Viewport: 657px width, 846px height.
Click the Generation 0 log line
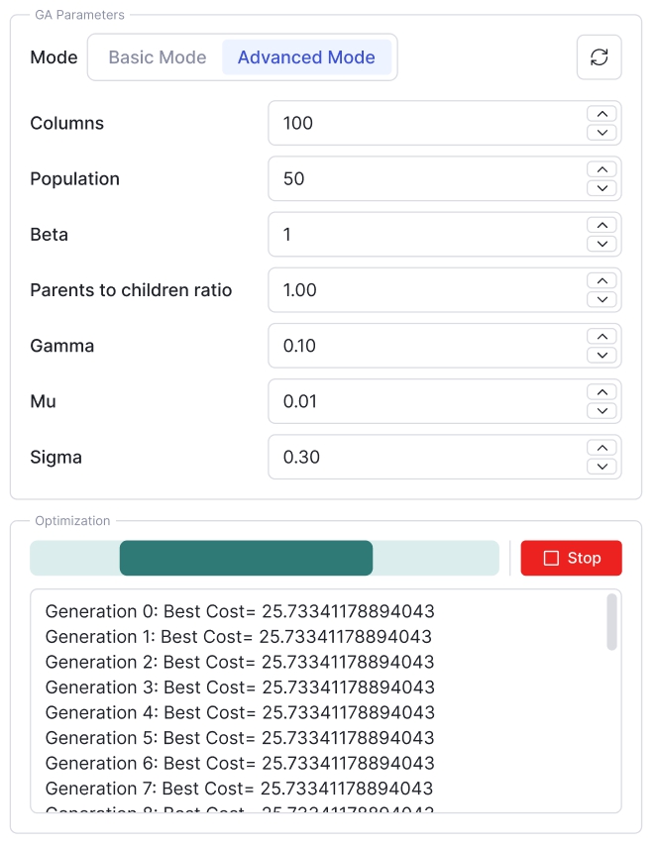240,611
